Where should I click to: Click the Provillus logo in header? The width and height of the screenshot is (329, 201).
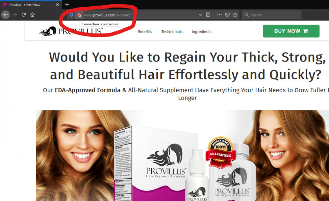point(71,32)
